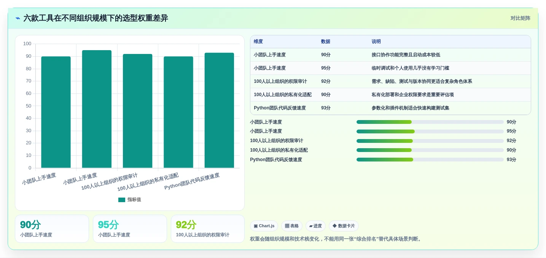Toggle the 指标值 legend label
Screen dimensions: 546x258
pyautogui.click(x=134, y=200)
